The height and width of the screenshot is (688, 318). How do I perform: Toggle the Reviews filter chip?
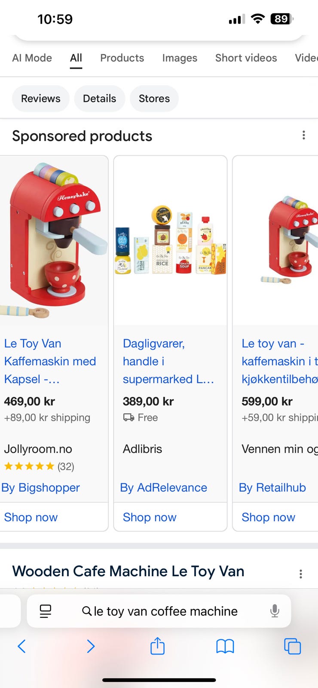(40, 98)
